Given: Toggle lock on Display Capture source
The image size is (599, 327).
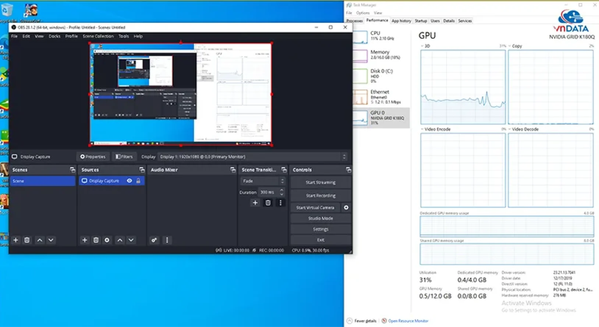Looking at the screenshot, I should pyautogui.click(x=138, y=181).
